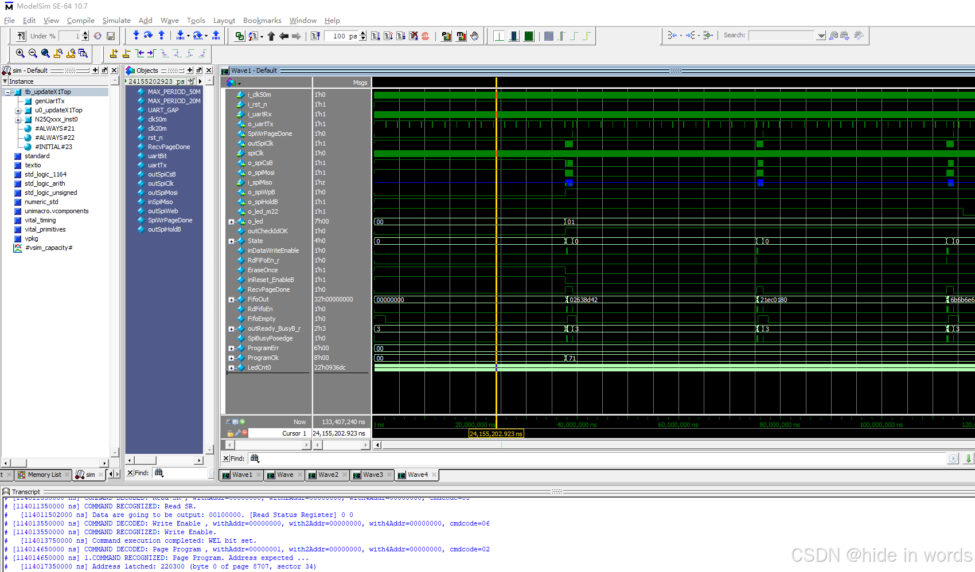Switch to the Memory List tab
The width and height of the screenshot is (975, 572).
tap(43, 475)
